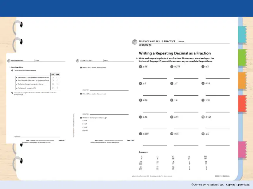
Task: Select False for statement d in quiz table
Action: click(57, 88)
